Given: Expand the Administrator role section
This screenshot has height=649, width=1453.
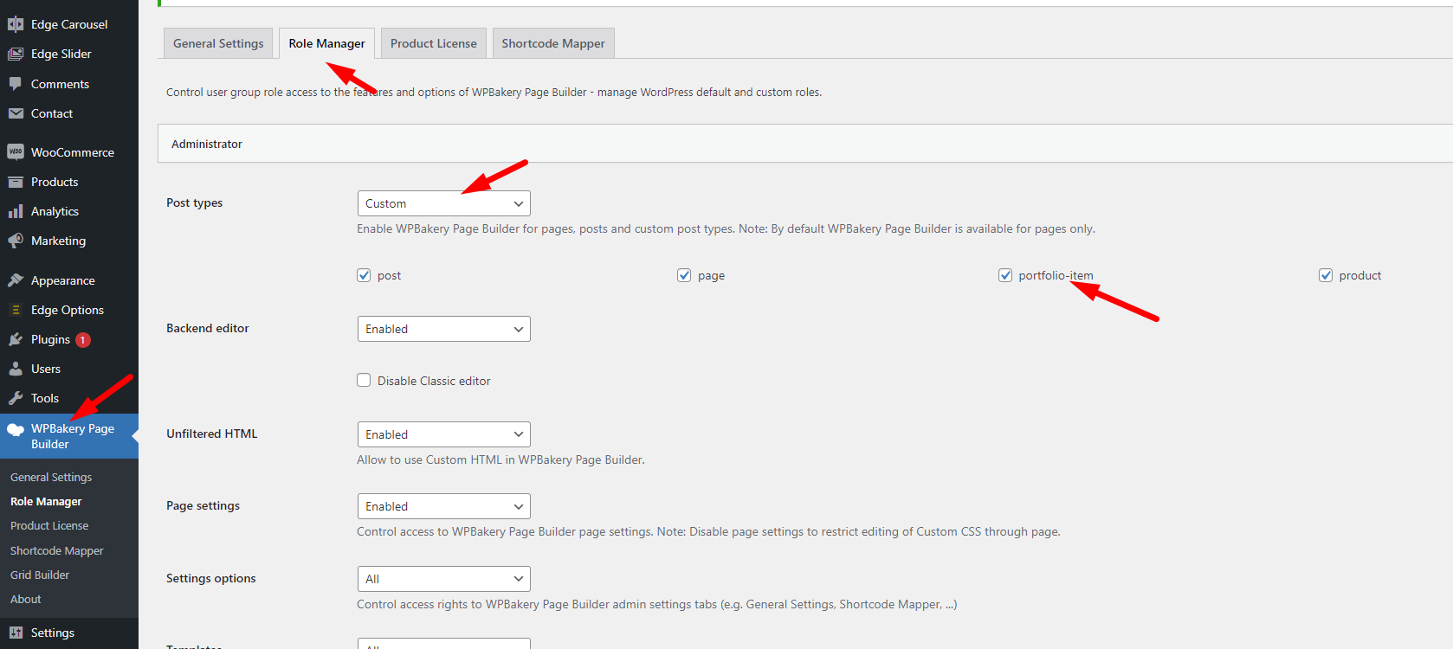Looking at the screenshot, I should pos(805,144).
